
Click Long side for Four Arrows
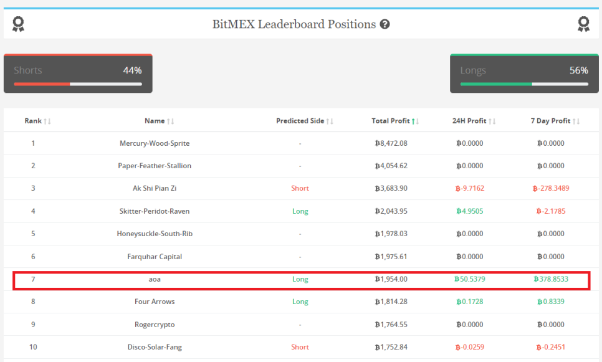(300, 302)
